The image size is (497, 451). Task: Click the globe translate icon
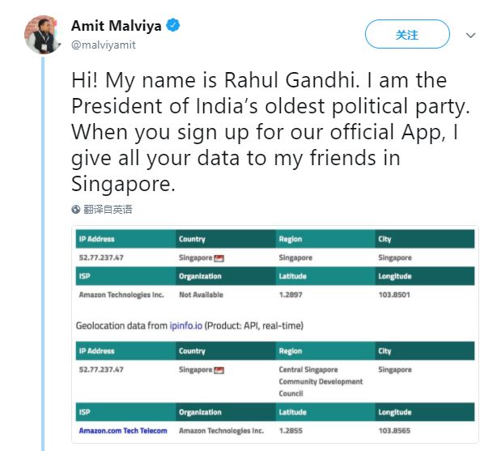click(76, 209)
